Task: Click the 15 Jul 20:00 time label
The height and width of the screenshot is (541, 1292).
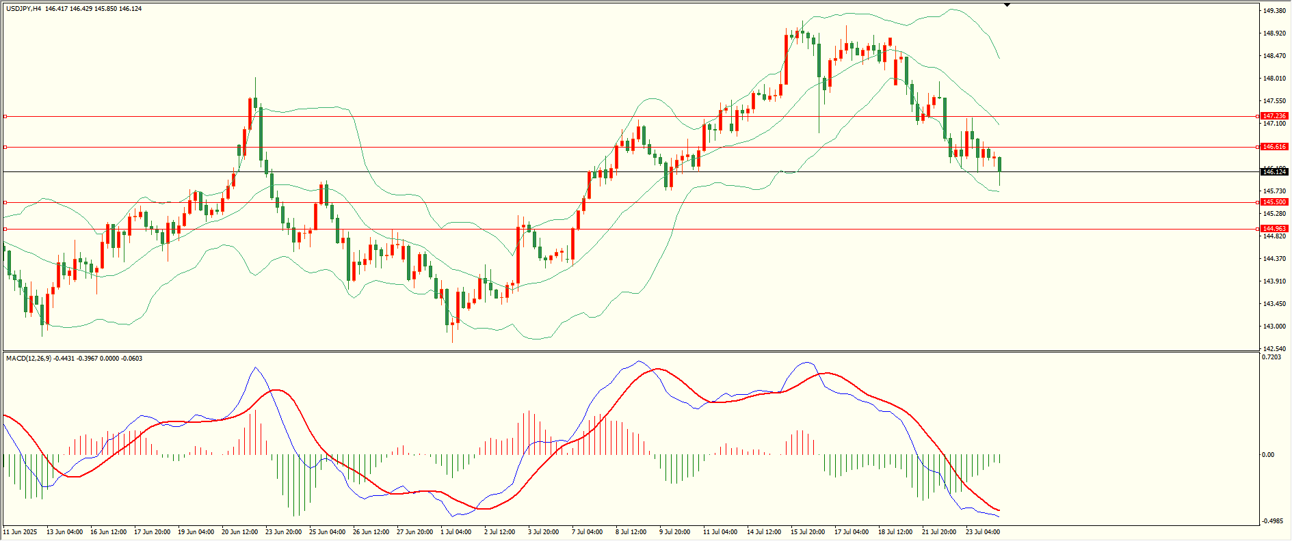Action: coord(808,531)
